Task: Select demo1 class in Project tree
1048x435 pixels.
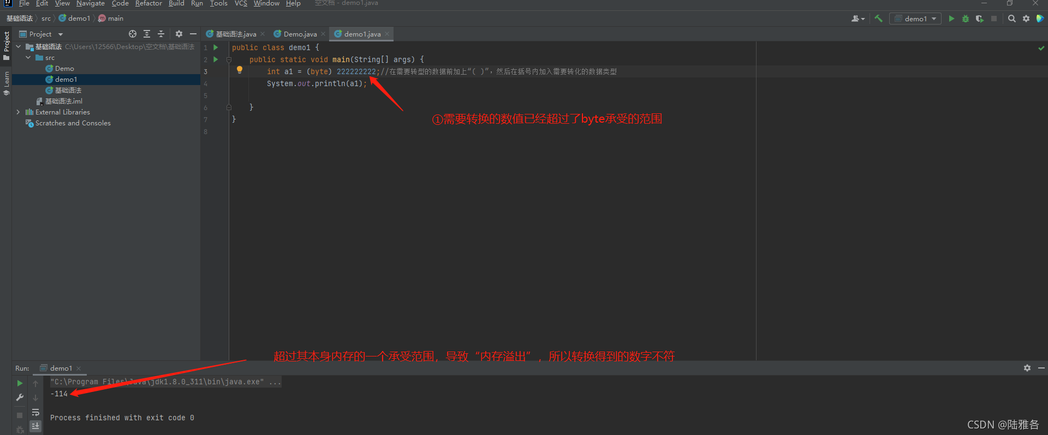Action: (61, 80)
